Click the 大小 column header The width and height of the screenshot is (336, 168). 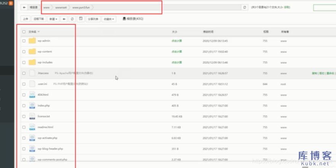point(174,32)
